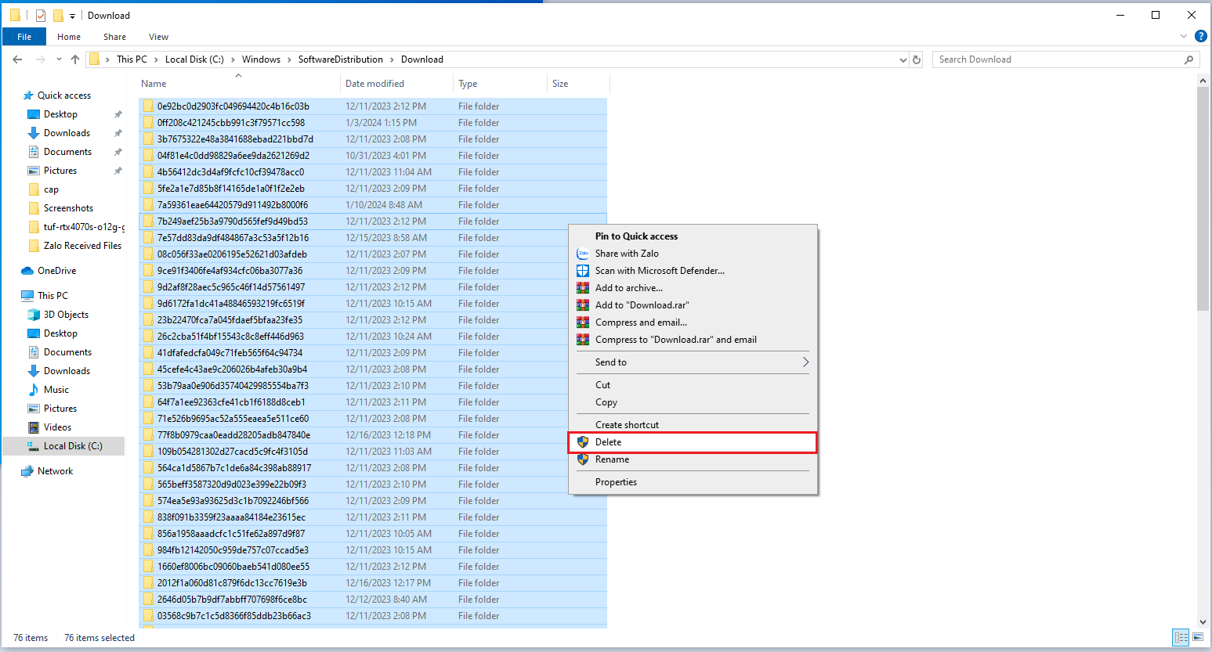This screenshot has width=1212, height=652.
Task: Go up one folder level arrow
Action: [75, 59]
